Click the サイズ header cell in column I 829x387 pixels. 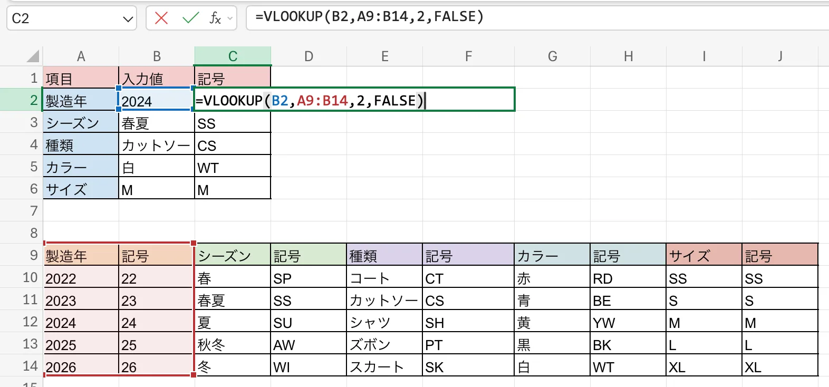pyautogui.click(x=703, y=256)
